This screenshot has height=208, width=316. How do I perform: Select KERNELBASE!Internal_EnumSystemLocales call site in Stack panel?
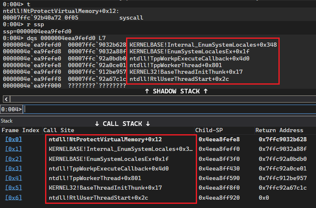pos(121,149)
